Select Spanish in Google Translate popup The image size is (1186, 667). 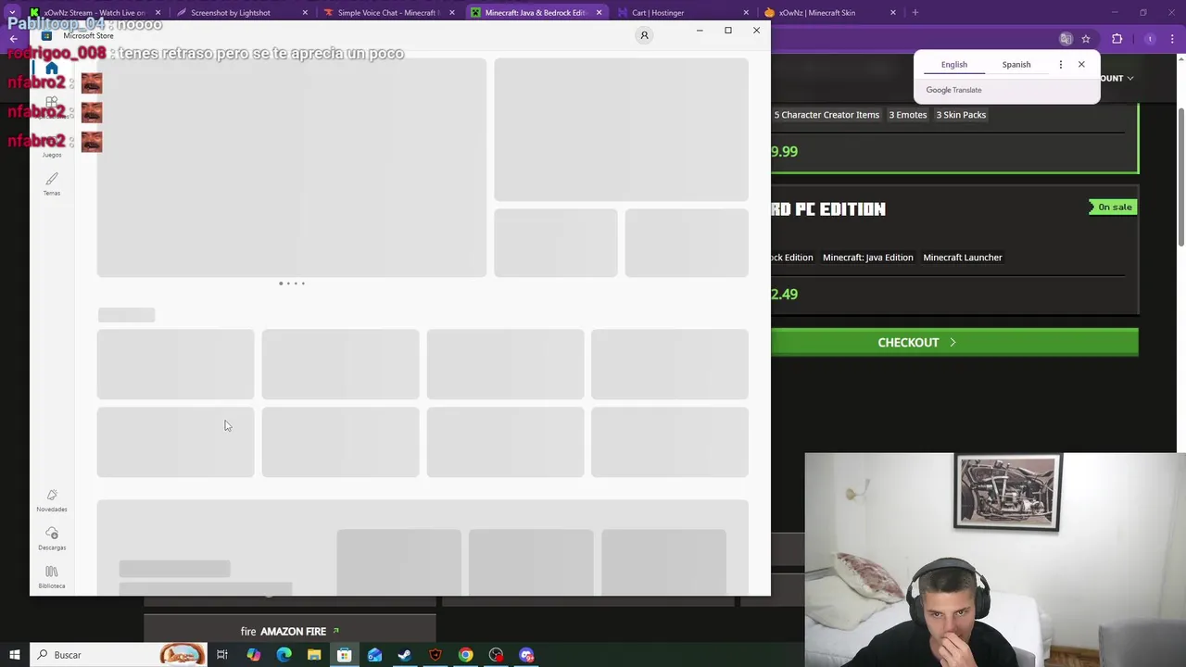(x=1016, y=65)
